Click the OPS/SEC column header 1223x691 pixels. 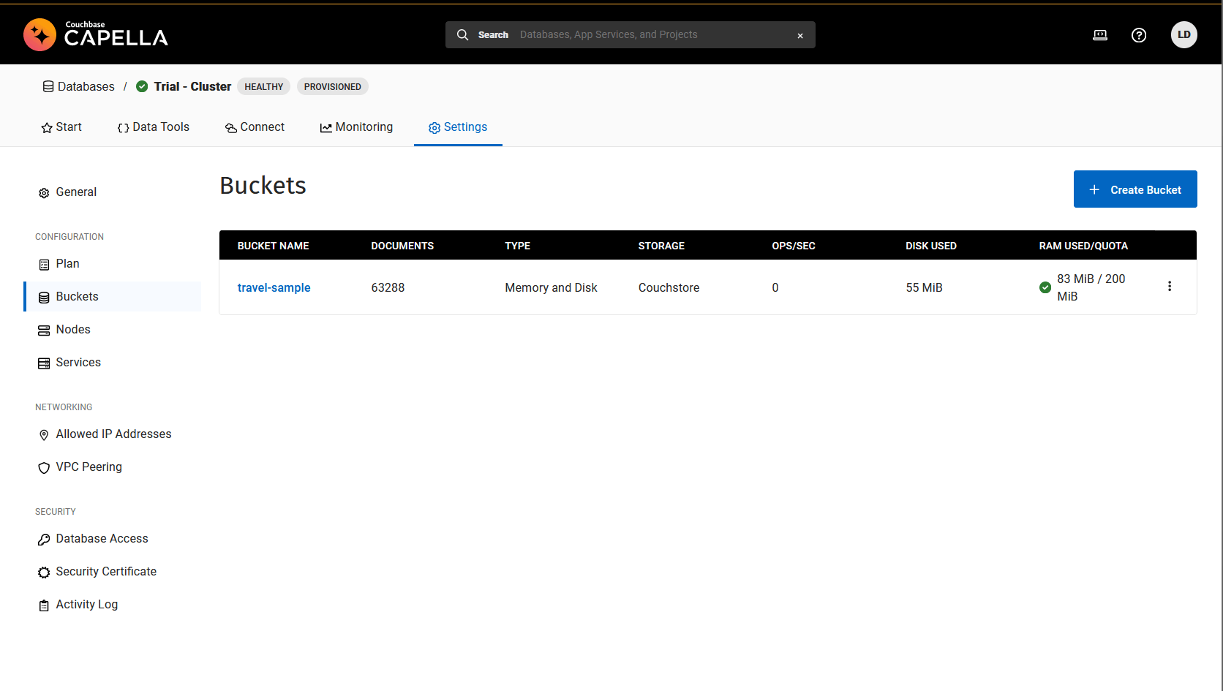pyautogui.click(x=794, y=246)
